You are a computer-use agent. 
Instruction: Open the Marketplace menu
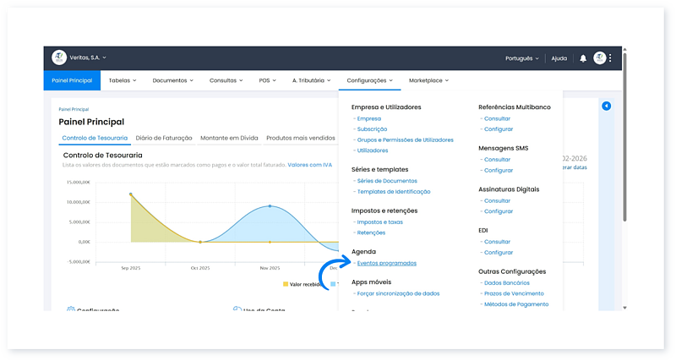[x=428, y=80]
